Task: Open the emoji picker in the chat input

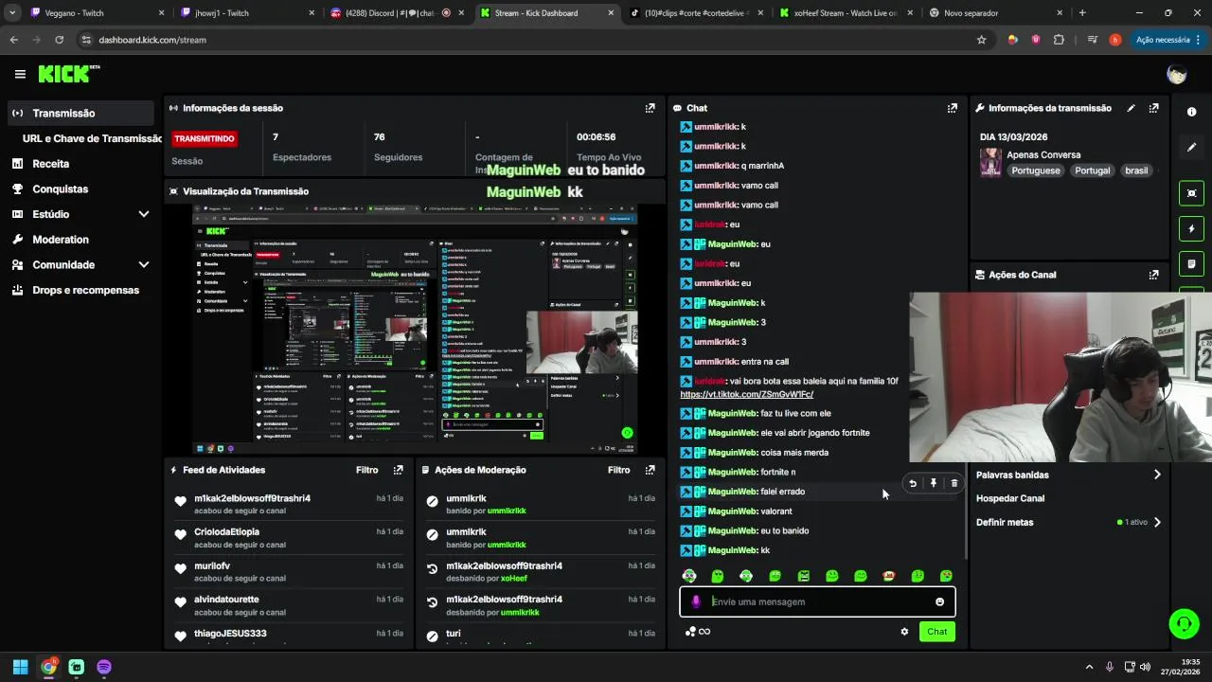Action: [x=939, y=601]
